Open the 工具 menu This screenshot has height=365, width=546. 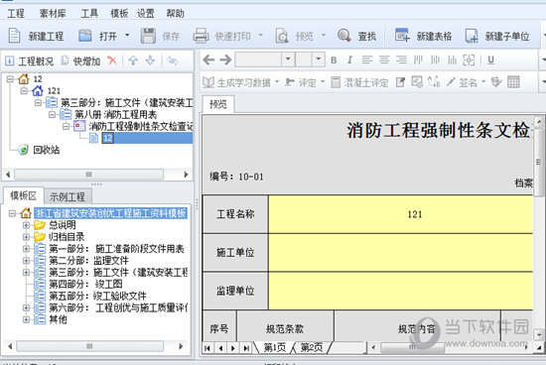click(x=89, y=14)
